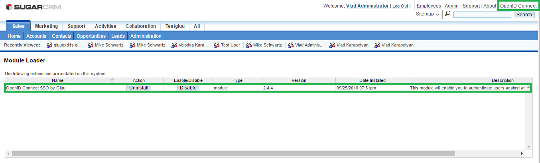Click the version value 2.4.4
The width and height of the screenshot is (540, 163).
tap(268, 88)
